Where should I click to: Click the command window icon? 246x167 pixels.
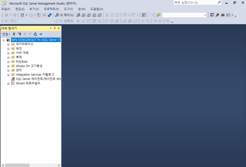228,15
